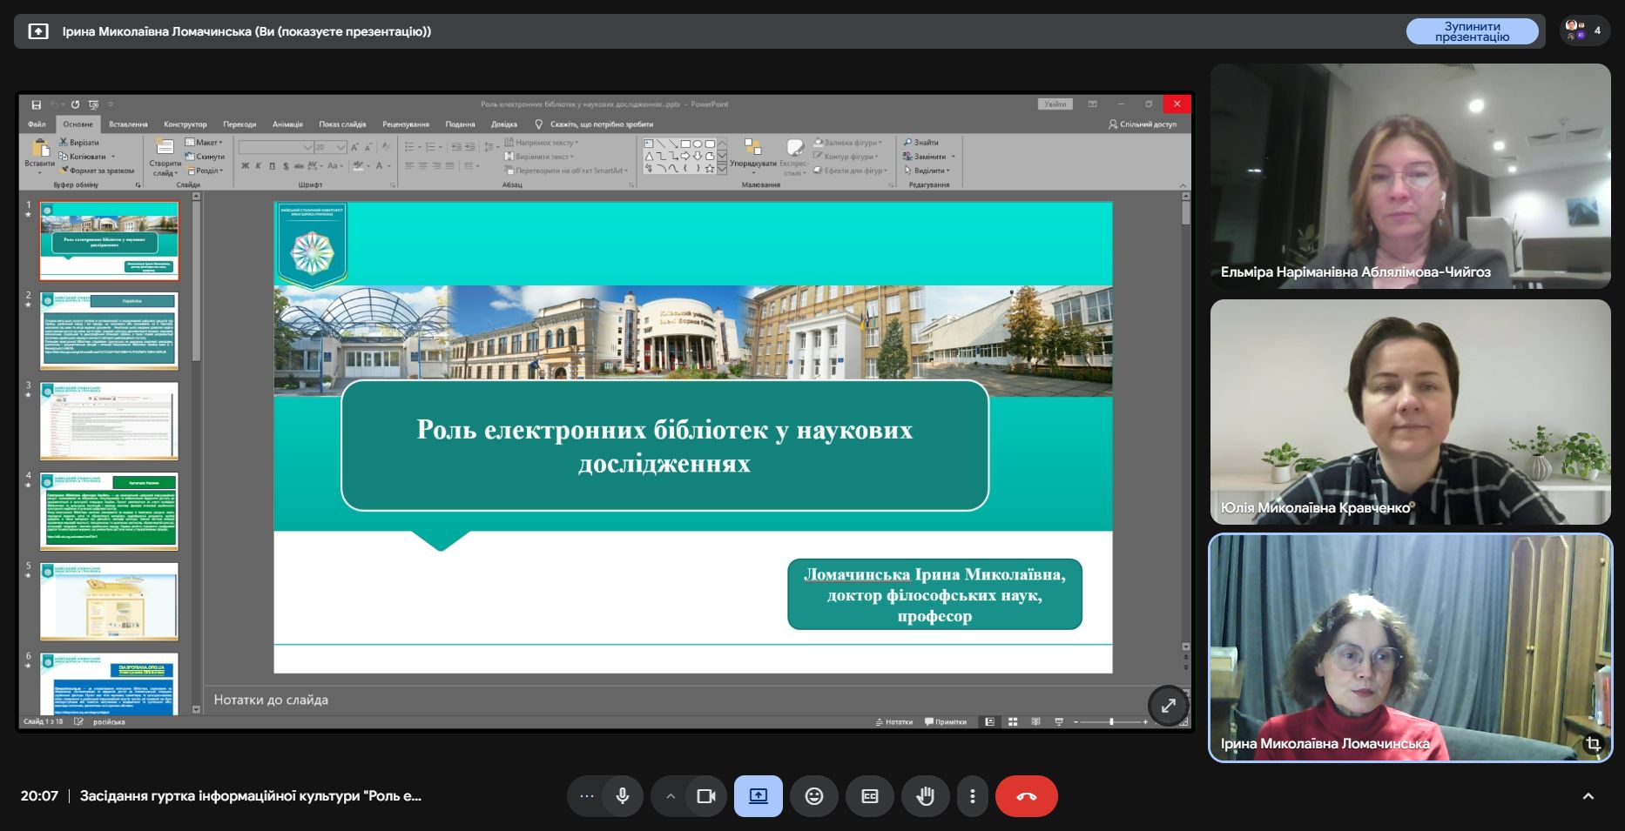Expand the shared presentation to full screen
1625x831 pixels.
[1168, 706]
